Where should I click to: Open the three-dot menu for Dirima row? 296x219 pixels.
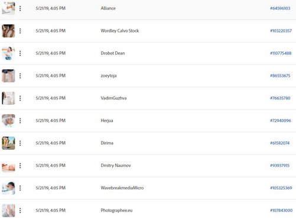[x=20, y=143]
